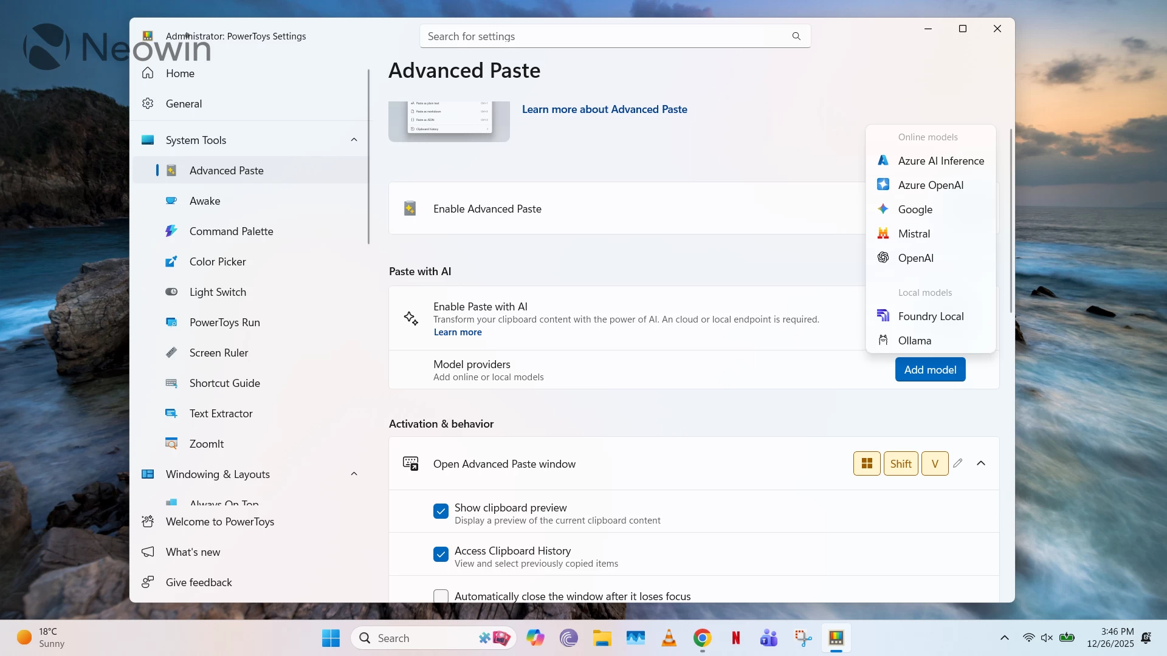Check Automatically close the window after losing focus

[441, 596]
